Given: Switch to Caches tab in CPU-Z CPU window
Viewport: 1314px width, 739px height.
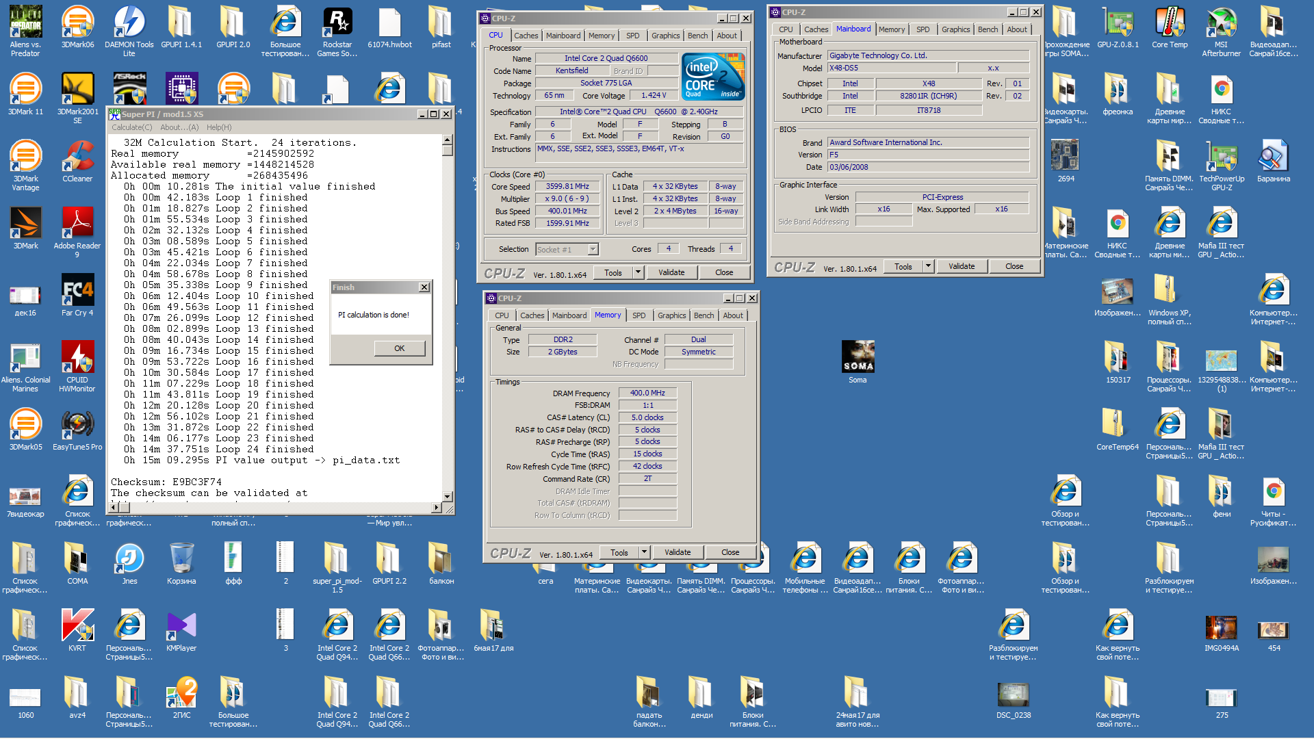Looking at the screenshot, I should pos(526,36).
